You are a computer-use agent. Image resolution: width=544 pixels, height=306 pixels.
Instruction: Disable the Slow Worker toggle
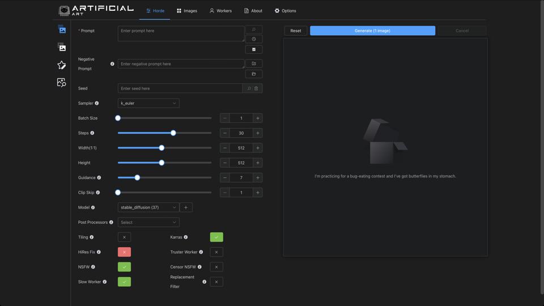[124, 282]
